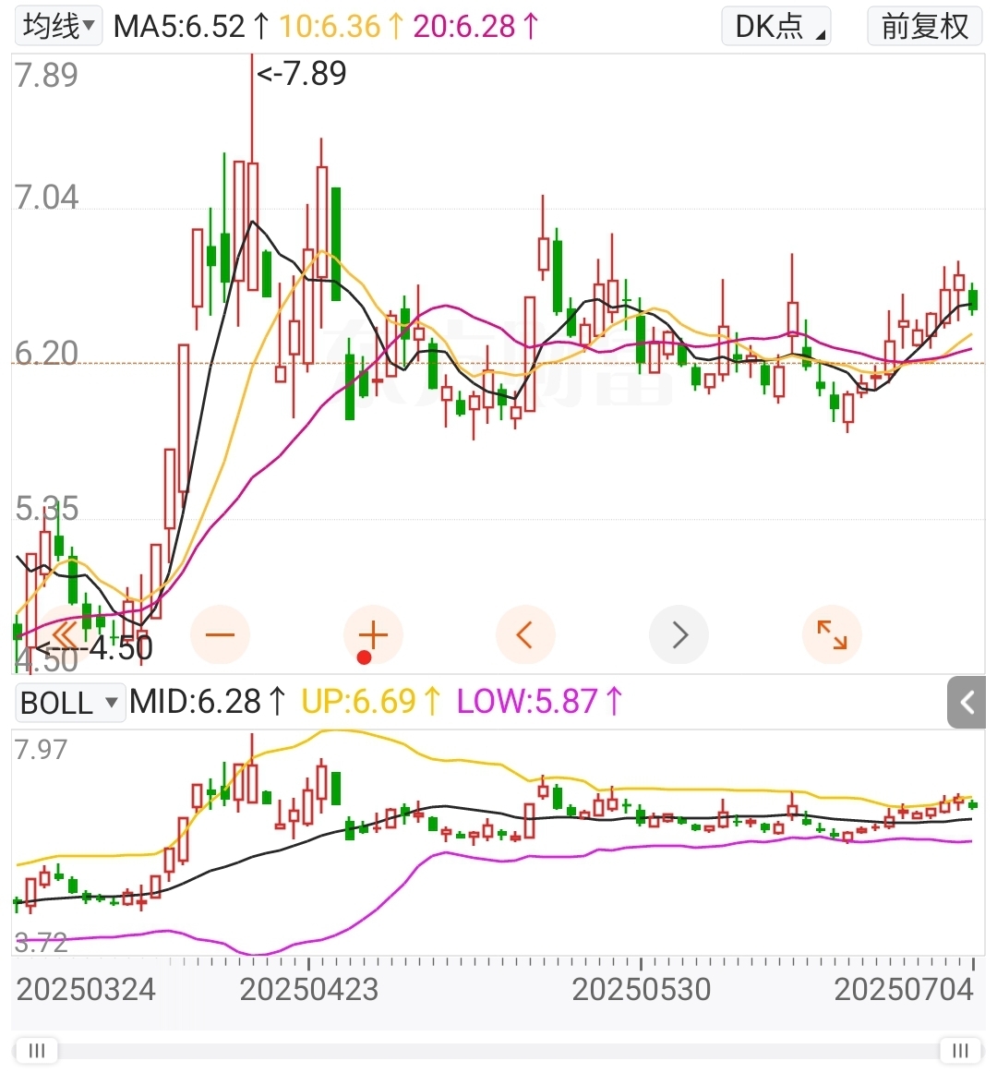Tap the 20250530 date tick label
The height and width of the screenshot is (1073, 997).
642,990
